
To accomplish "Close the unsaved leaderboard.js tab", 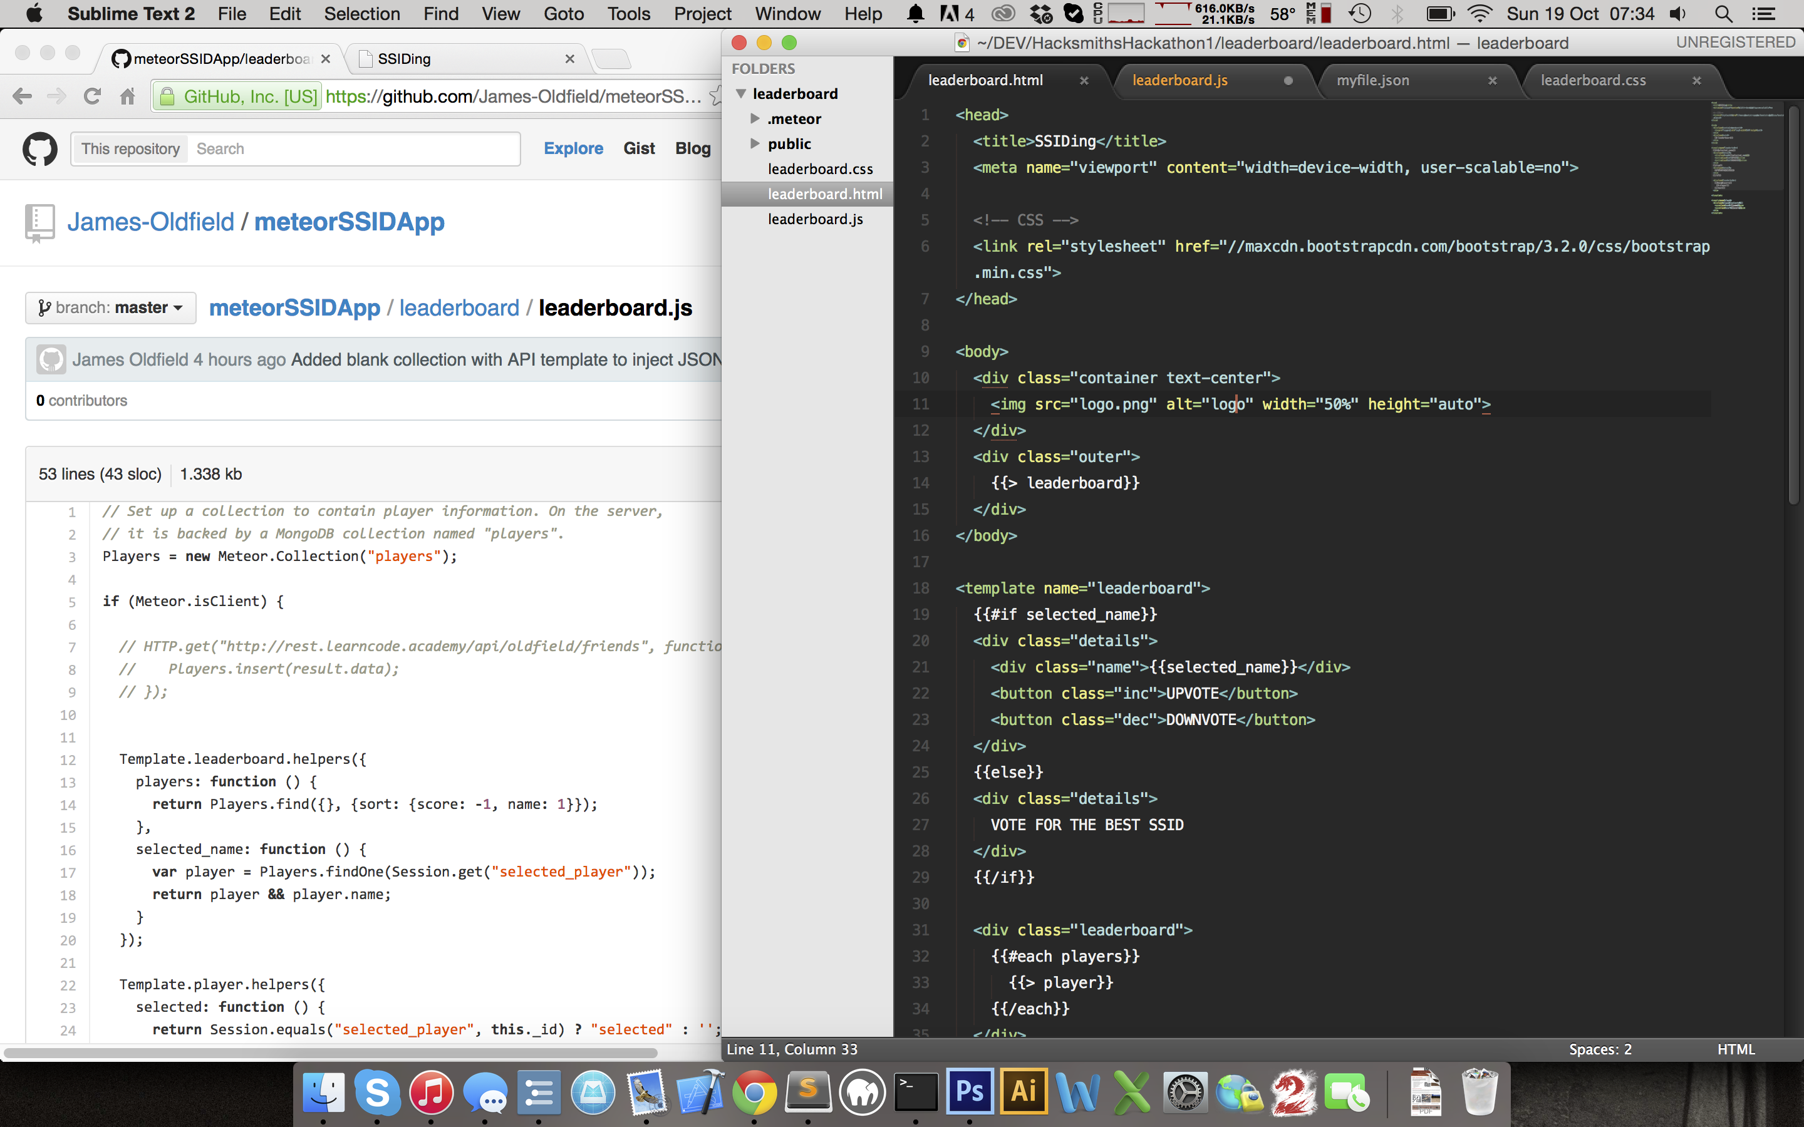I will click(x=1288, y=81).
